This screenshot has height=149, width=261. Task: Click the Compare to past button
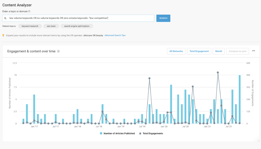(237, 51)
